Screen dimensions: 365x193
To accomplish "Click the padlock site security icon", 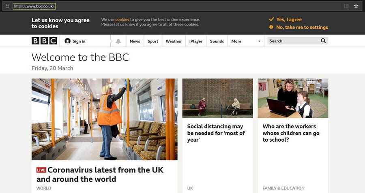I will pyautogui.click(x=7, y=6).
